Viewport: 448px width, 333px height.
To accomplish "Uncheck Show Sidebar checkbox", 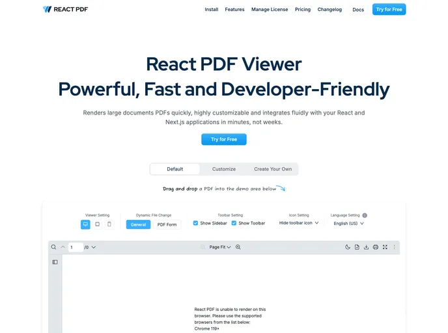I will pyautogui.click(x=195, y=223).
